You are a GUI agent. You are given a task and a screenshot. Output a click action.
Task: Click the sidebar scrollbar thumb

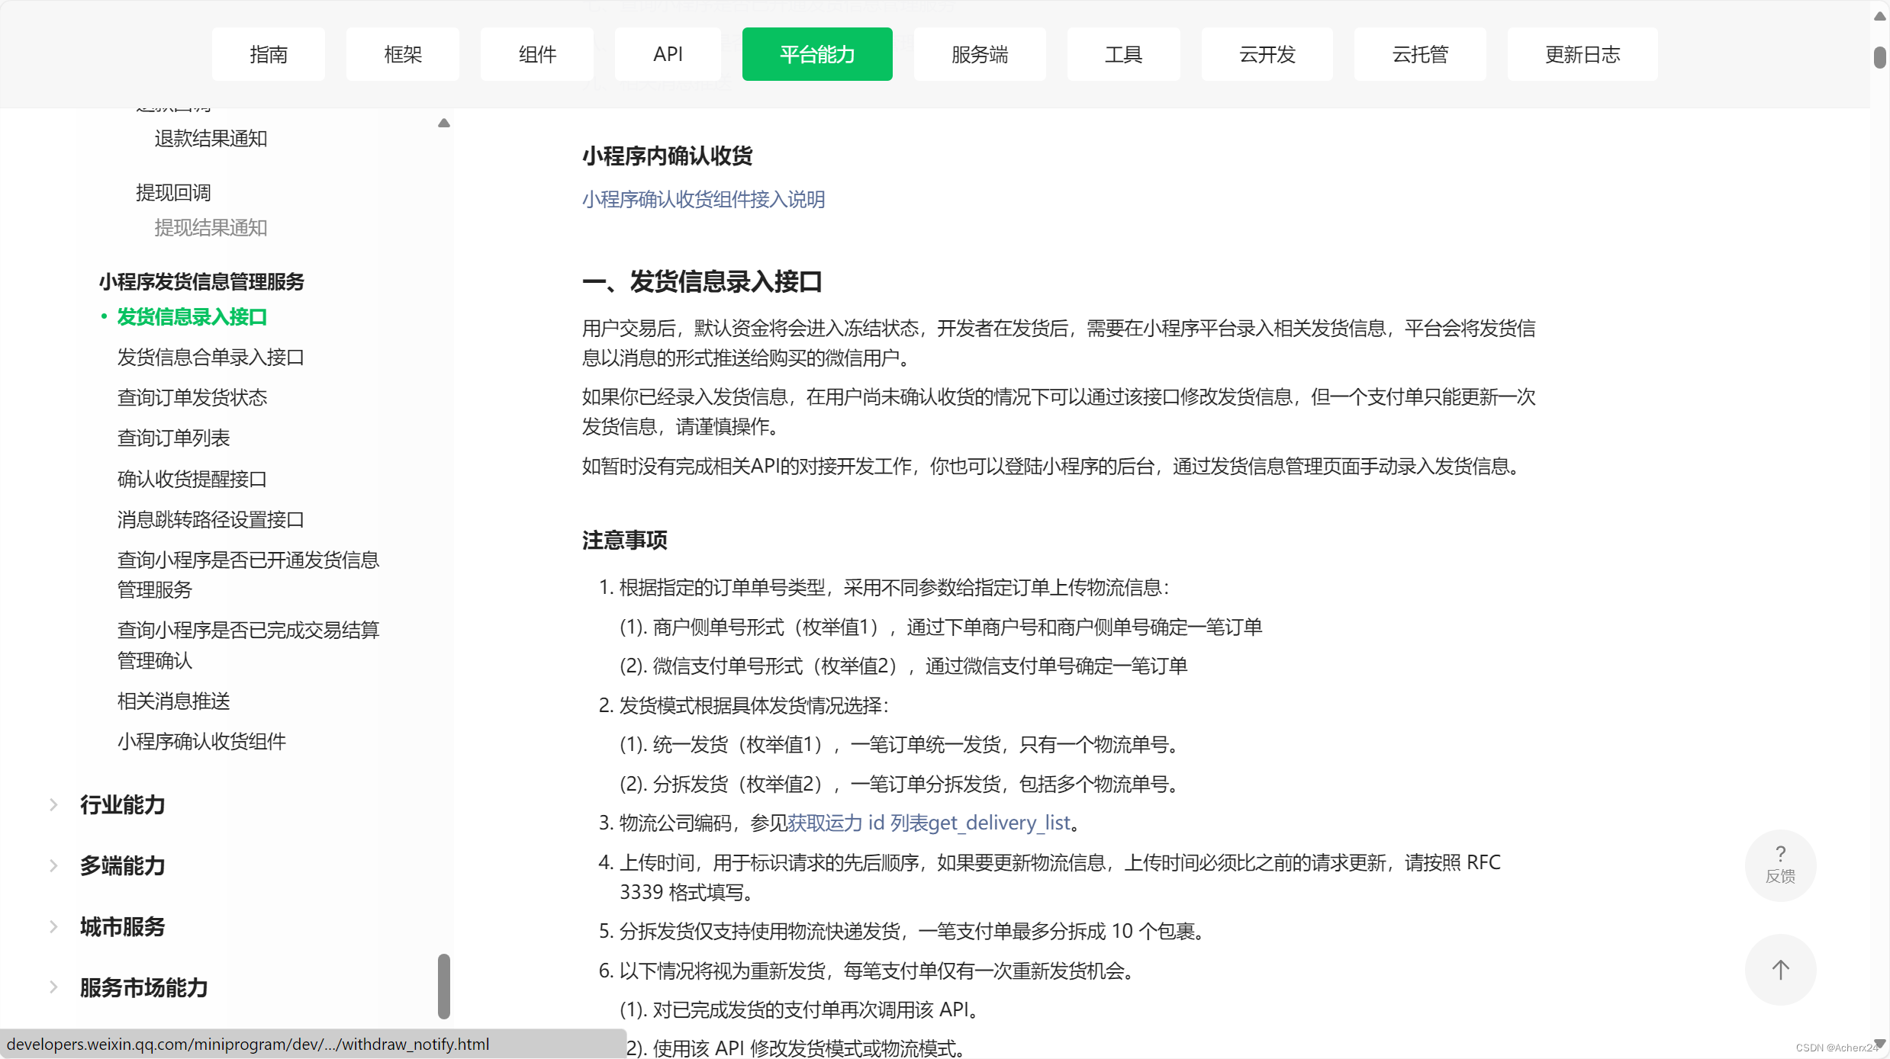click(x=444, y=986)
